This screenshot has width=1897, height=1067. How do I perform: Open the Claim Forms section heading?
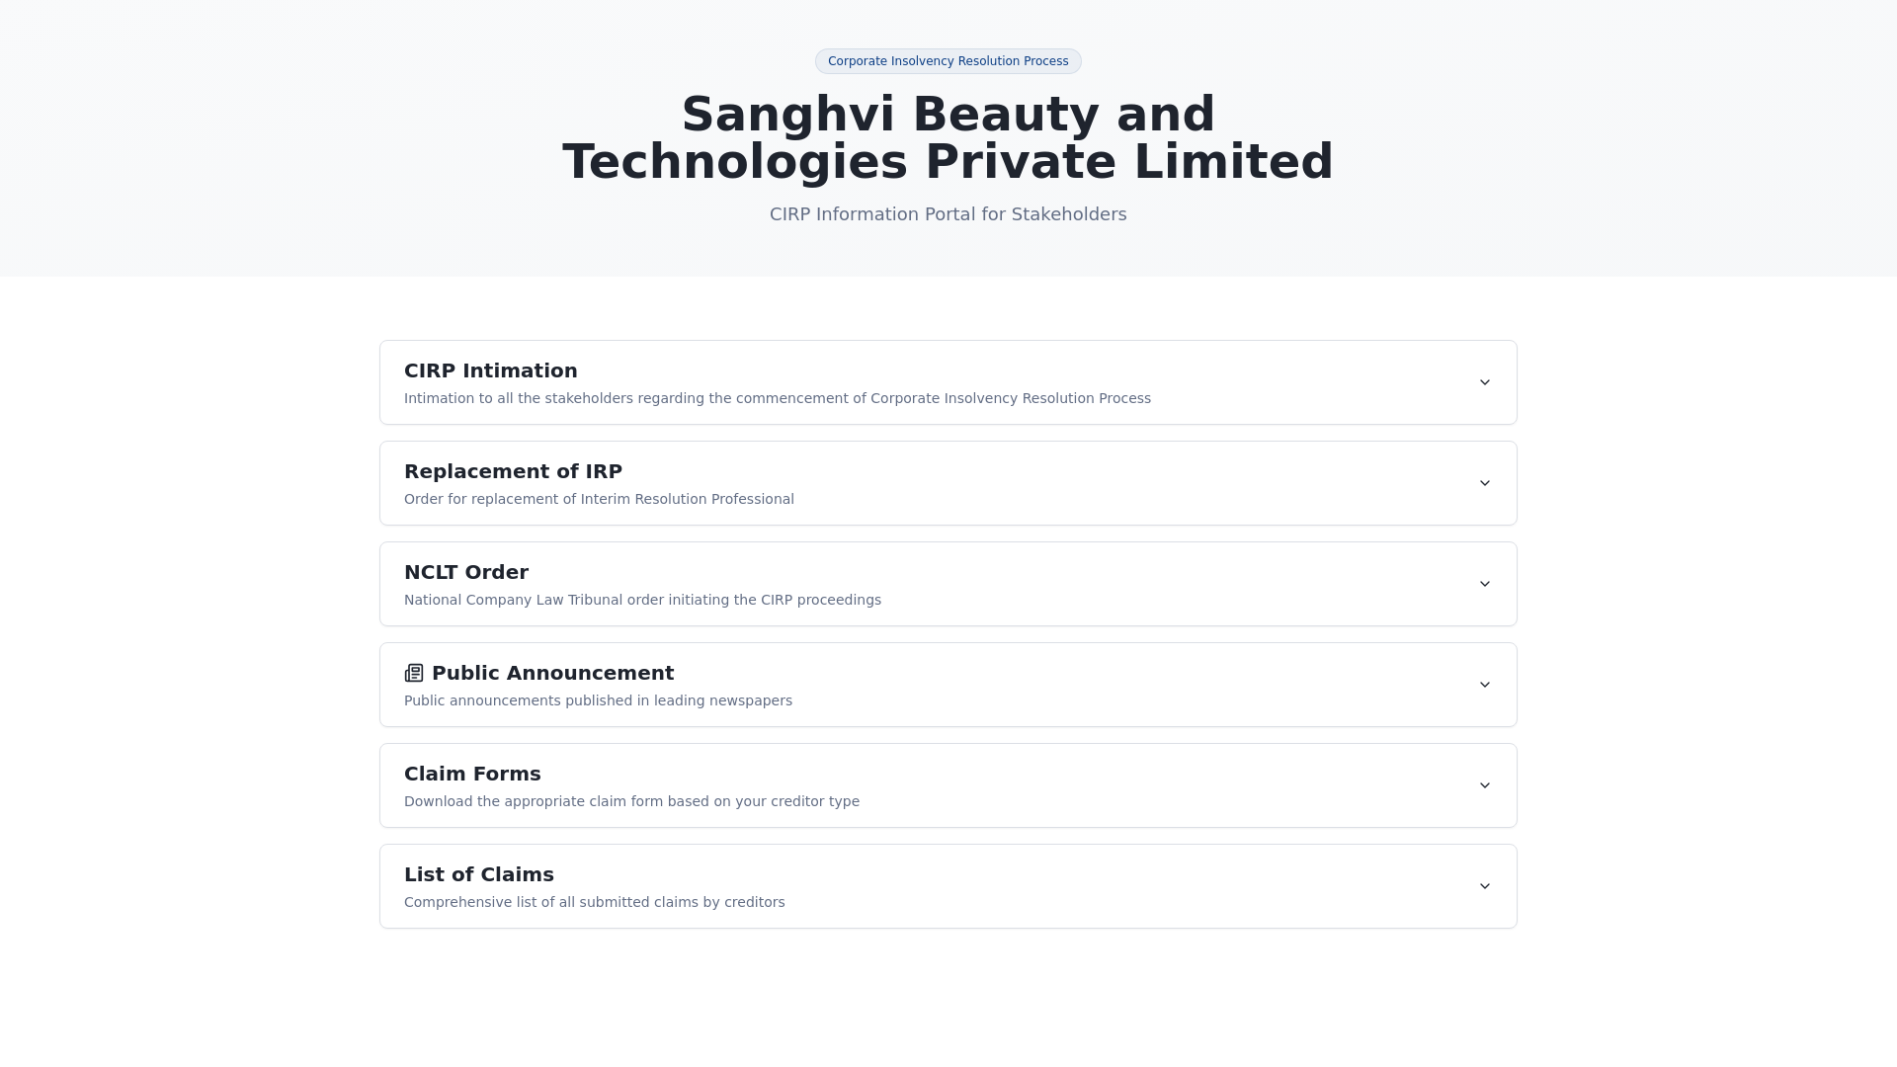coord(472,774)
